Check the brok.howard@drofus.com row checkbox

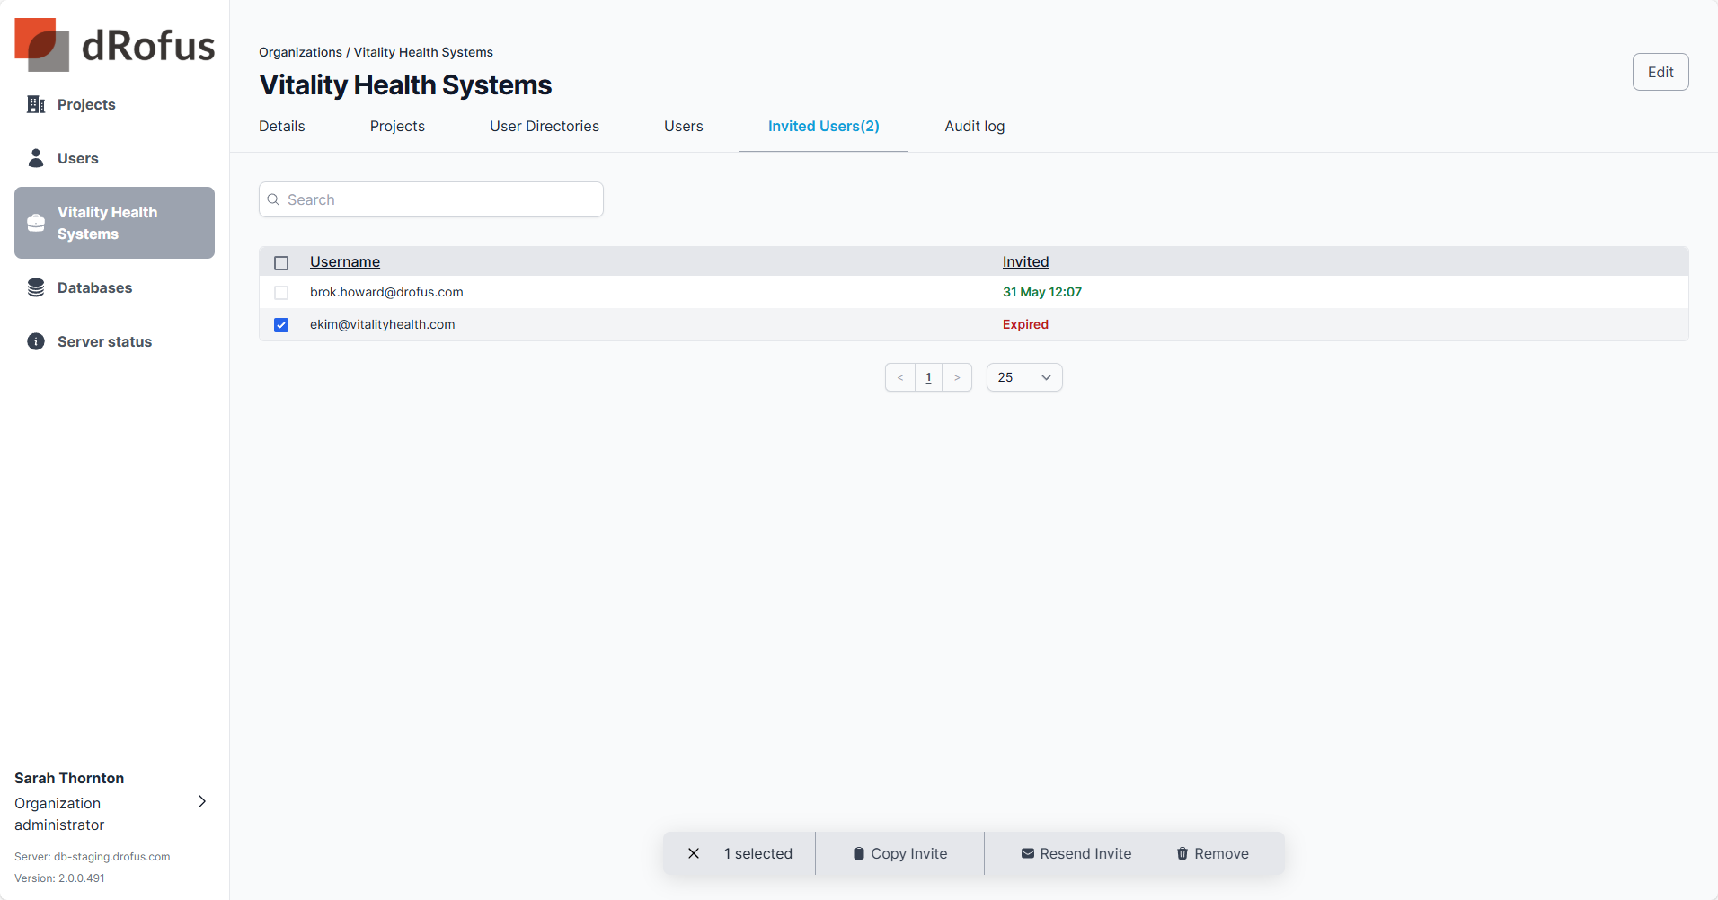point(281,293)
